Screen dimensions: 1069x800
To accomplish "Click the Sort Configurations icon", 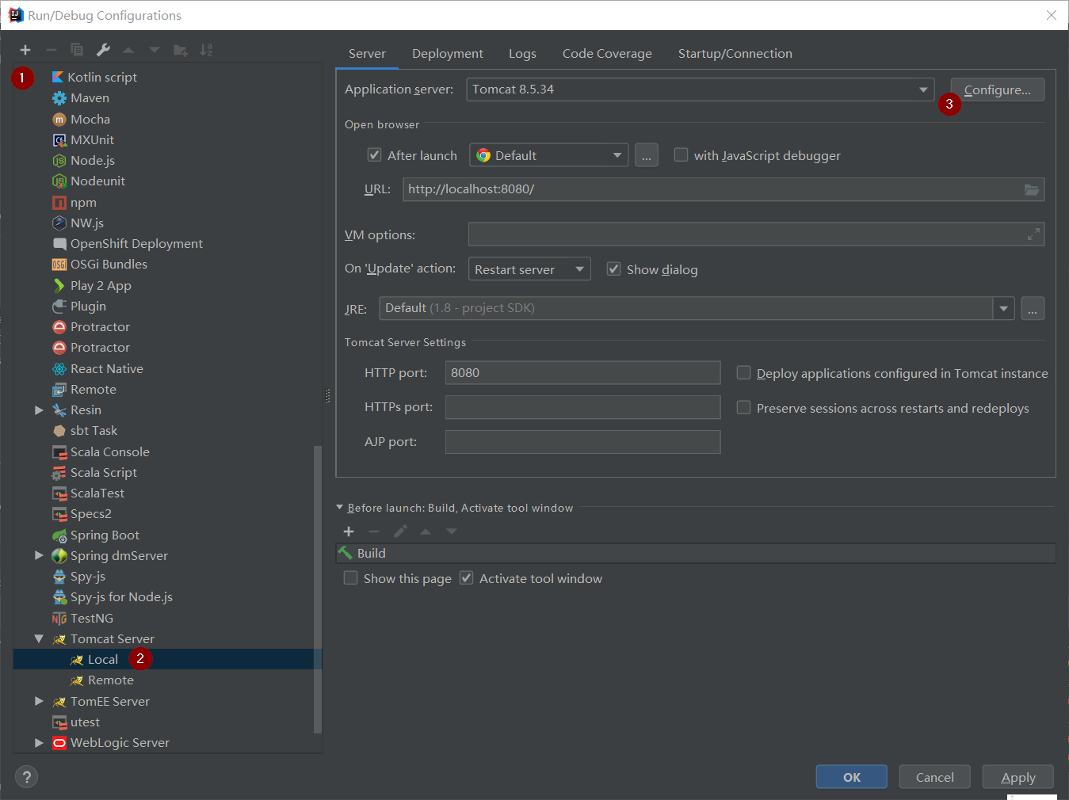I will (x=206, y=50).
